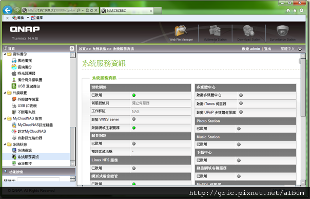Click 功能搜尋 search panel header
Screen dimensions: 310x199
coord(39,172)
